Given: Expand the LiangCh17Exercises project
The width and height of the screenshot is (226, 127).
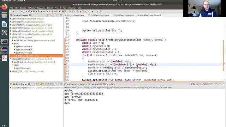Looking at the screenshot, I should click(x=11, y=34).
